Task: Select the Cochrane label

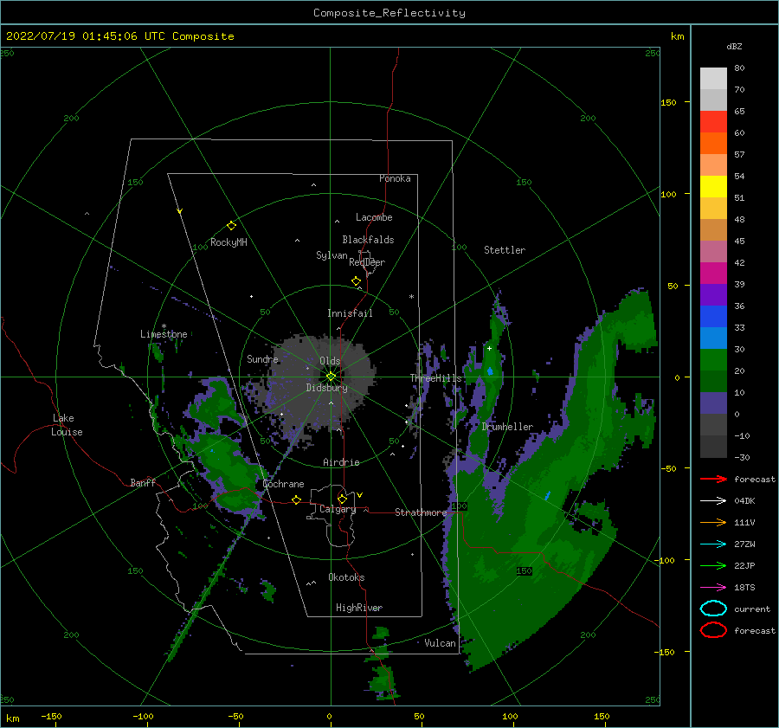Action: click(x=283, y=484)
